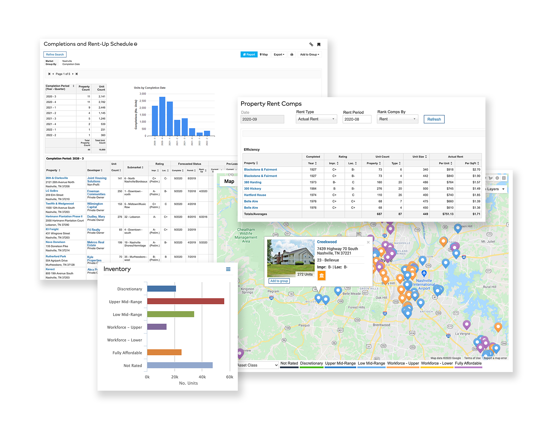Select the polygon drawing tool on map
This screenshot has height=429, width=552.
coord(490,178)
